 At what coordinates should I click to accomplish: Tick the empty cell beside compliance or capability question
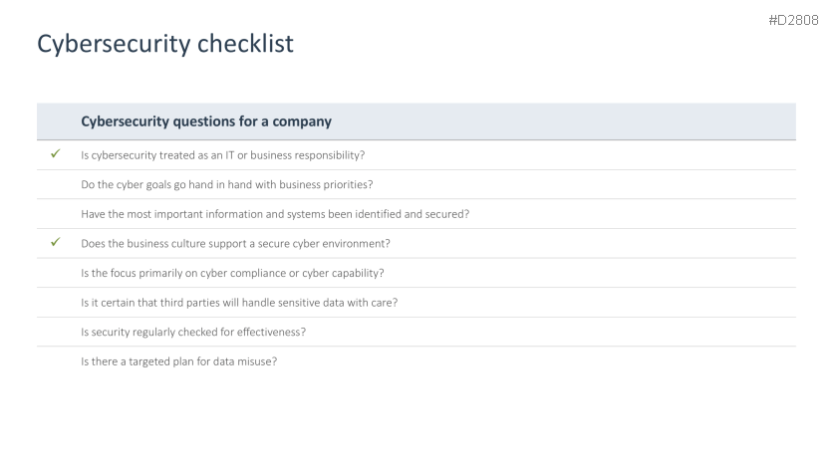click(x=56, y=273)
